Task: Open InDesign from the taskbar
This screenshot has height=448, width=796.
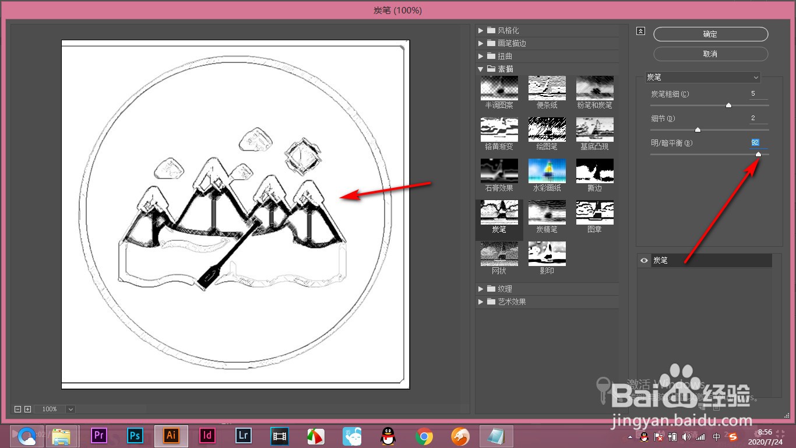Action: [x=207, y=435]
